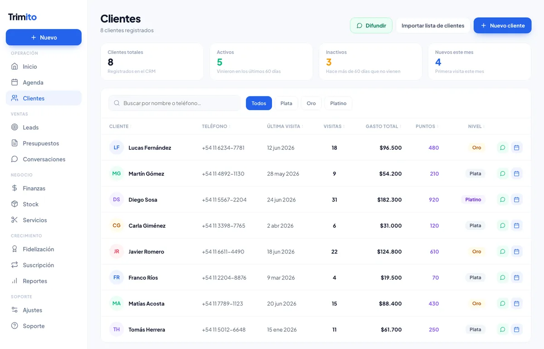Book appointment icon for Carla Giménez
Viewport: 544px width, 349px height.
(x=516, y=225)
